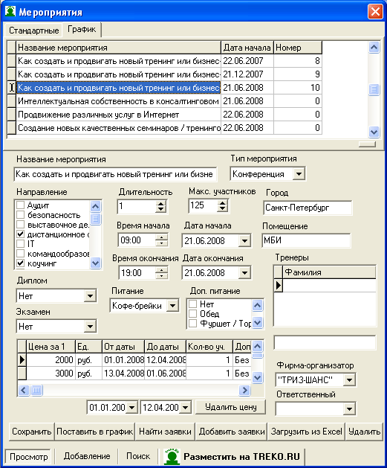Check the безопасность checkbox

click(x=20, y=215)
